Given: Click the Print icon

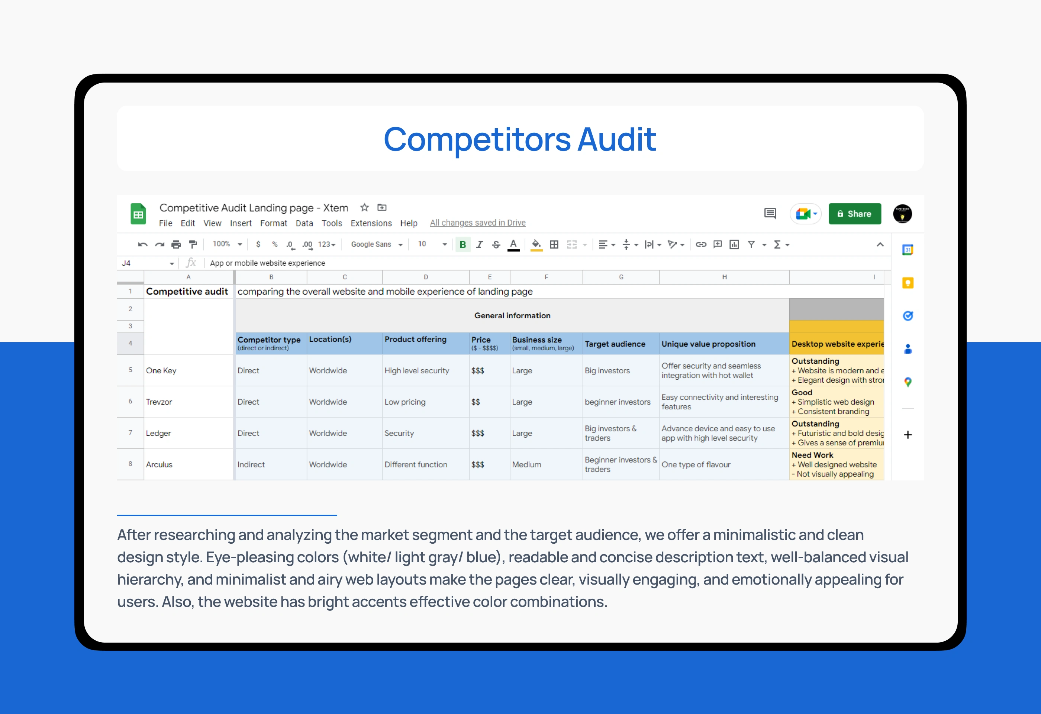Looking at the screenshot, I should (176, 245).
